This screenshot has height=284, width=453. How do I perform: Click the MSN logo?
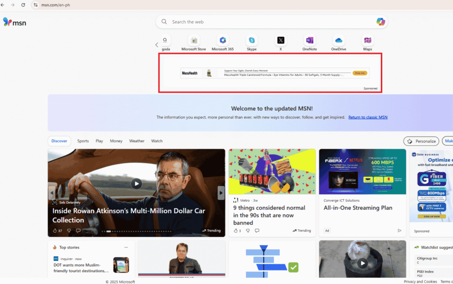(x=15, y=22)
